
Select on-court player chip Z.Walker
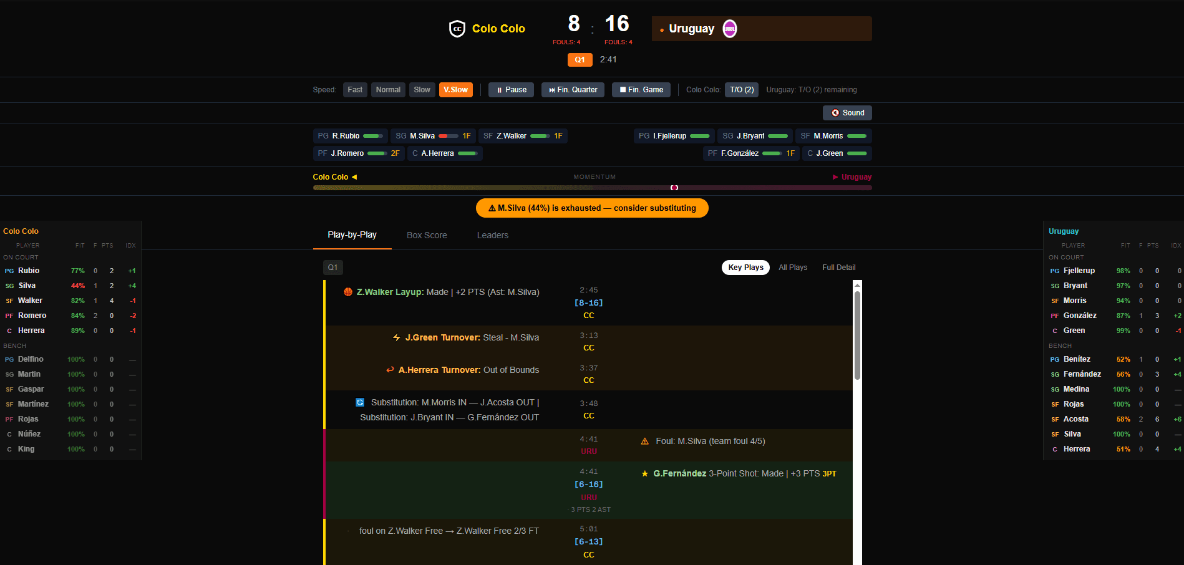coord(523,136)
